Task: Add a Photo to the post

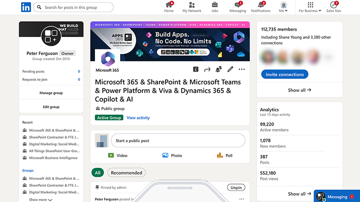Action: pos(172,155)
